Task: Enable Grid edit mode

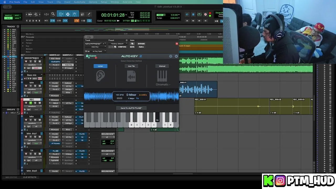Action: click(17, 18)
